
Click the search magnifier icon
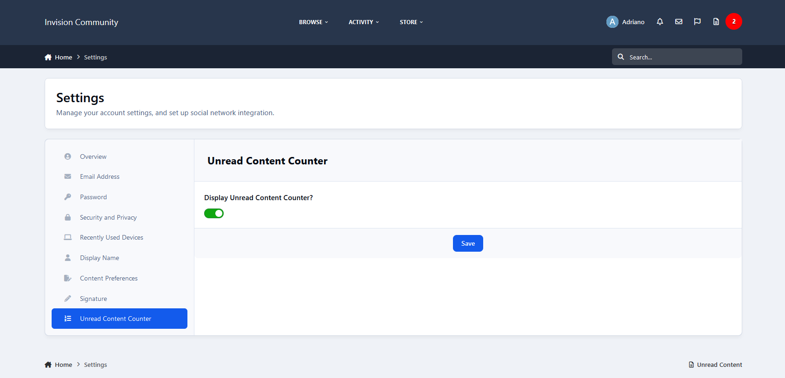[x=621, y=57]
